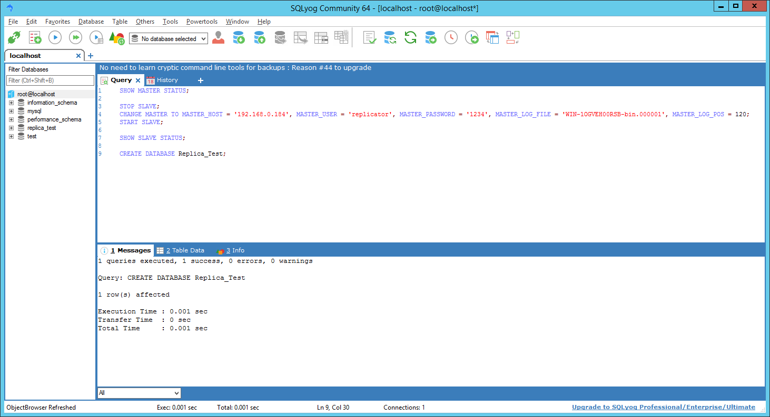Open the Favorites menu

pos(57,22)
